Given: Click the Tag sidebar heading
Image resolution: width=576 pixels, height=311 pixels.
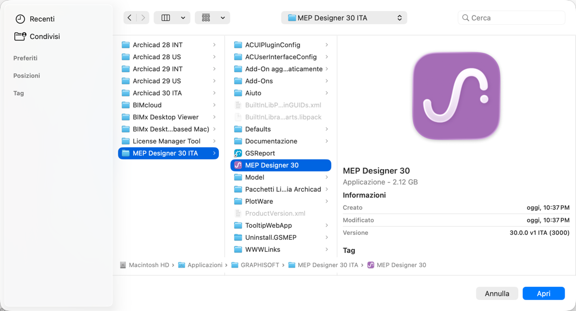Looking at the screenshot, I should click(18, 93).
